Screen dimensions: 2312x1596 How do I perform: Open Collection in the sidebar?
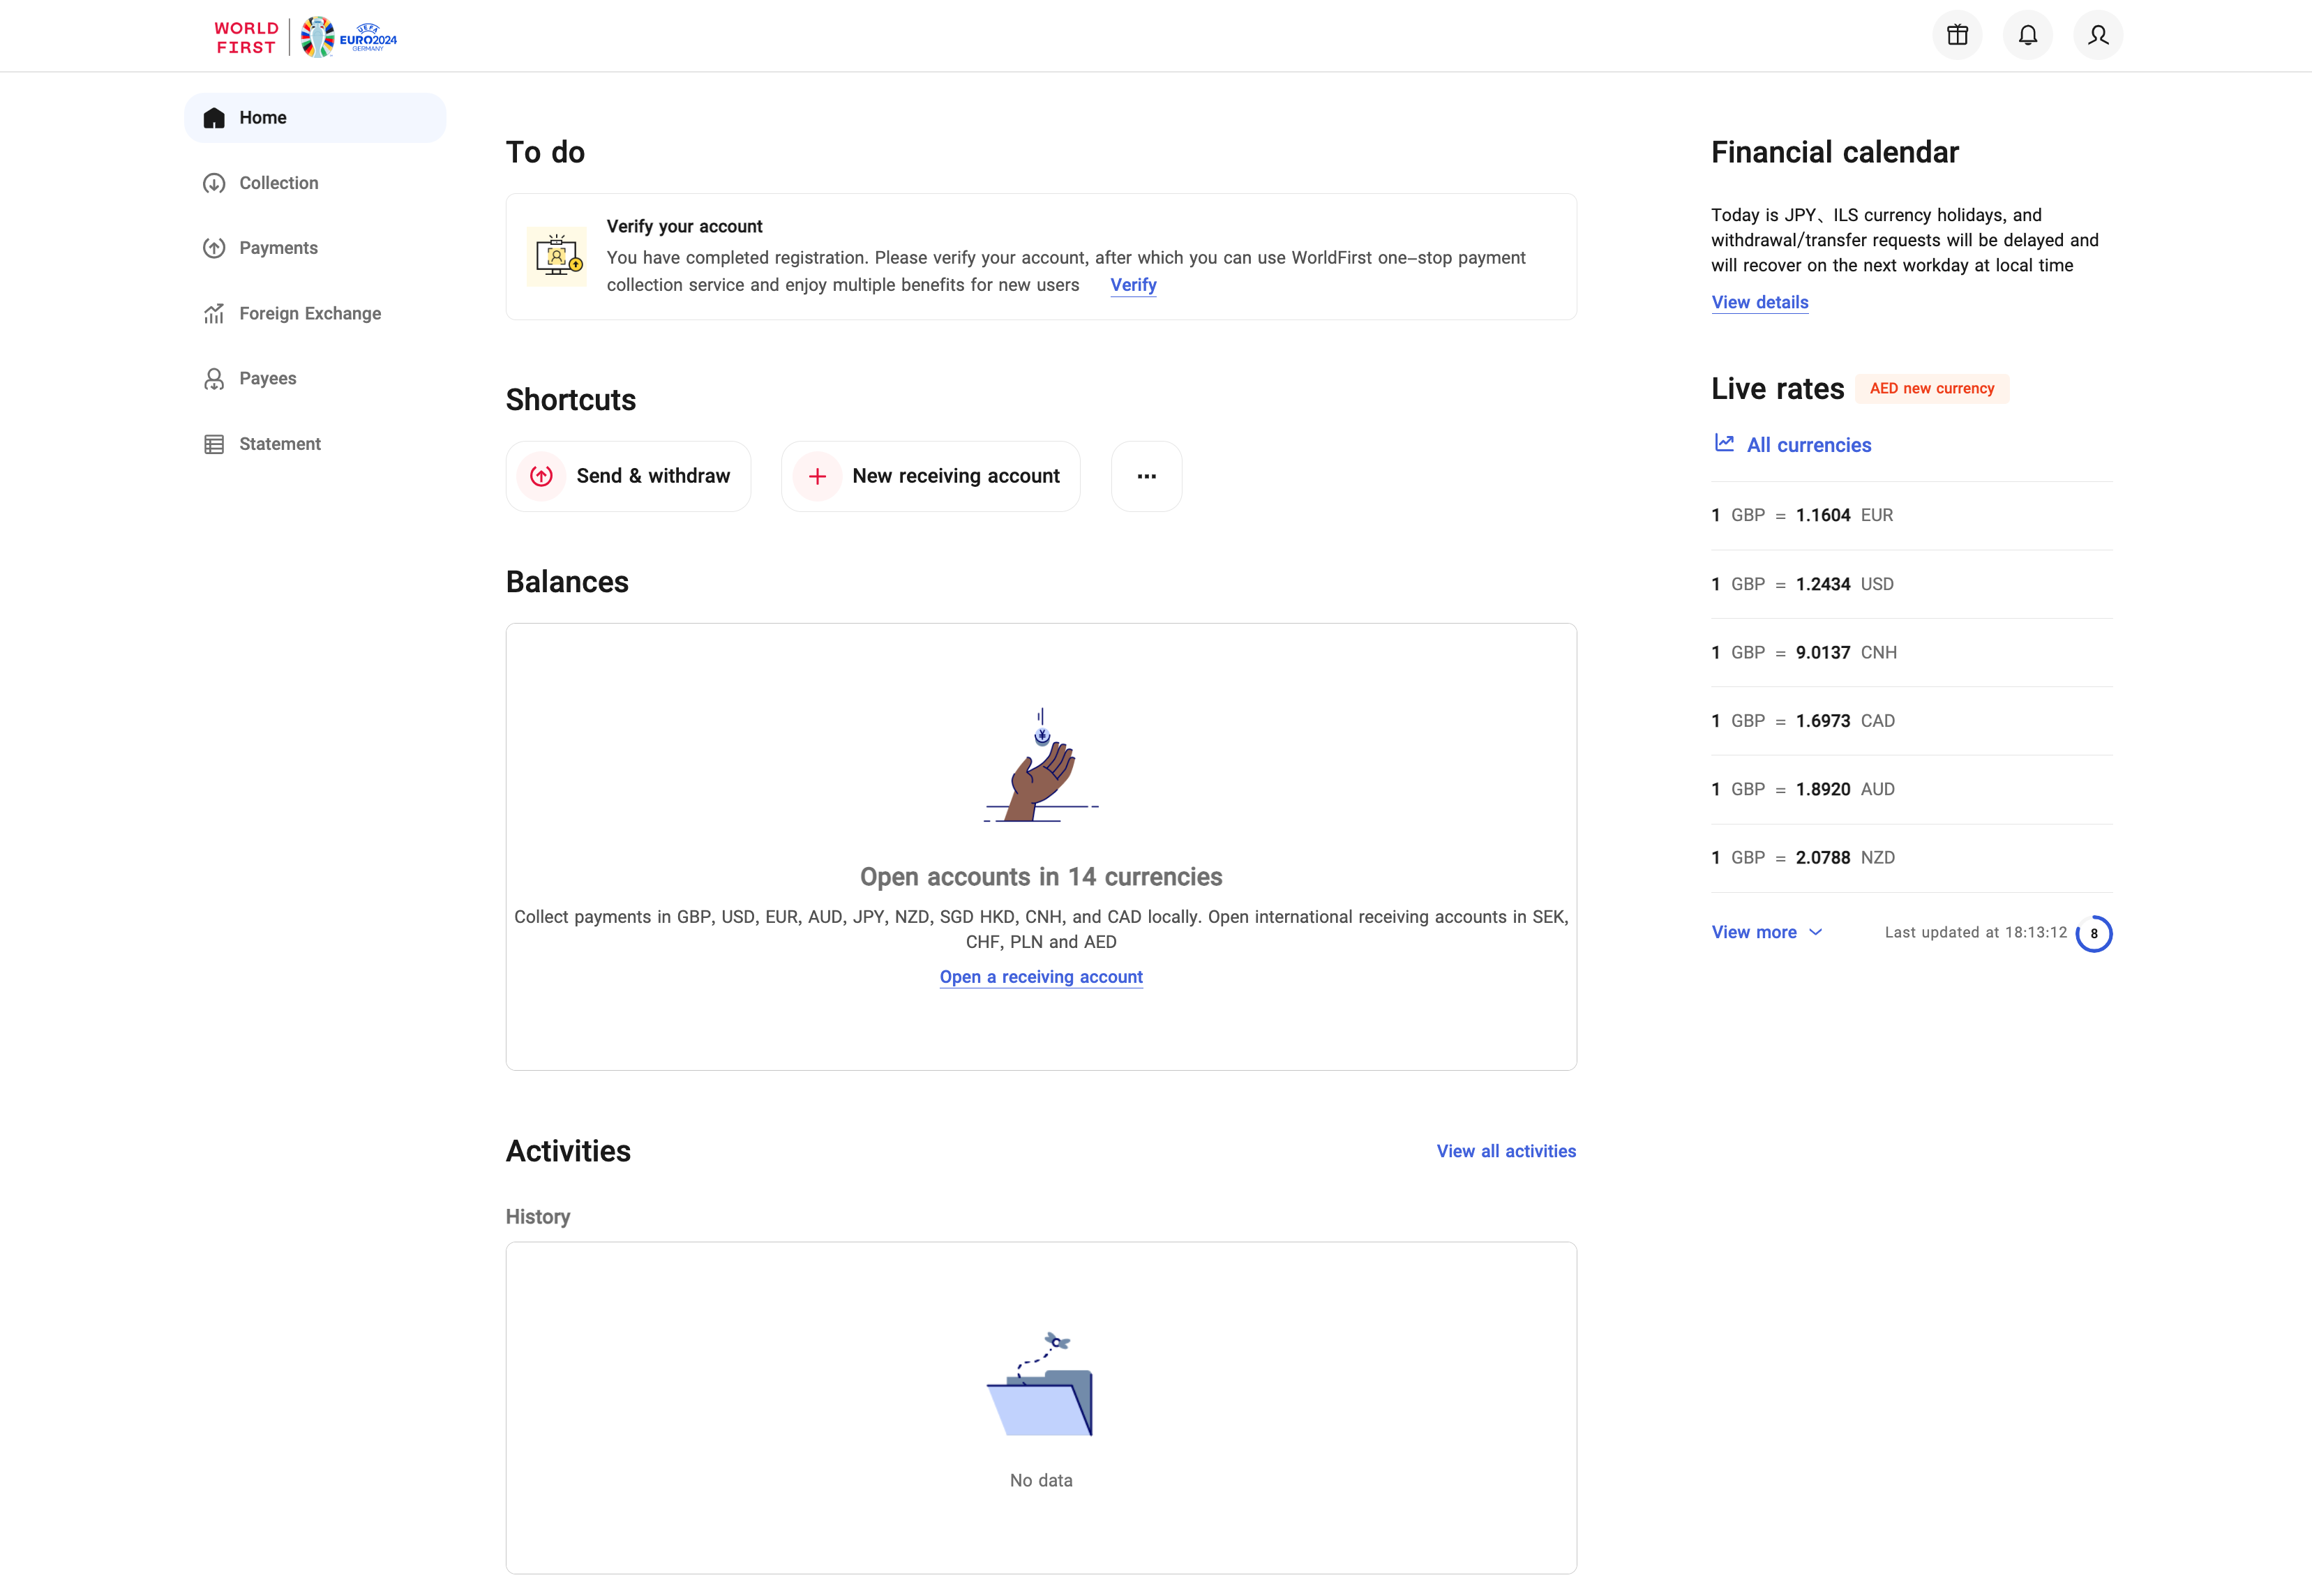(278, 183)
